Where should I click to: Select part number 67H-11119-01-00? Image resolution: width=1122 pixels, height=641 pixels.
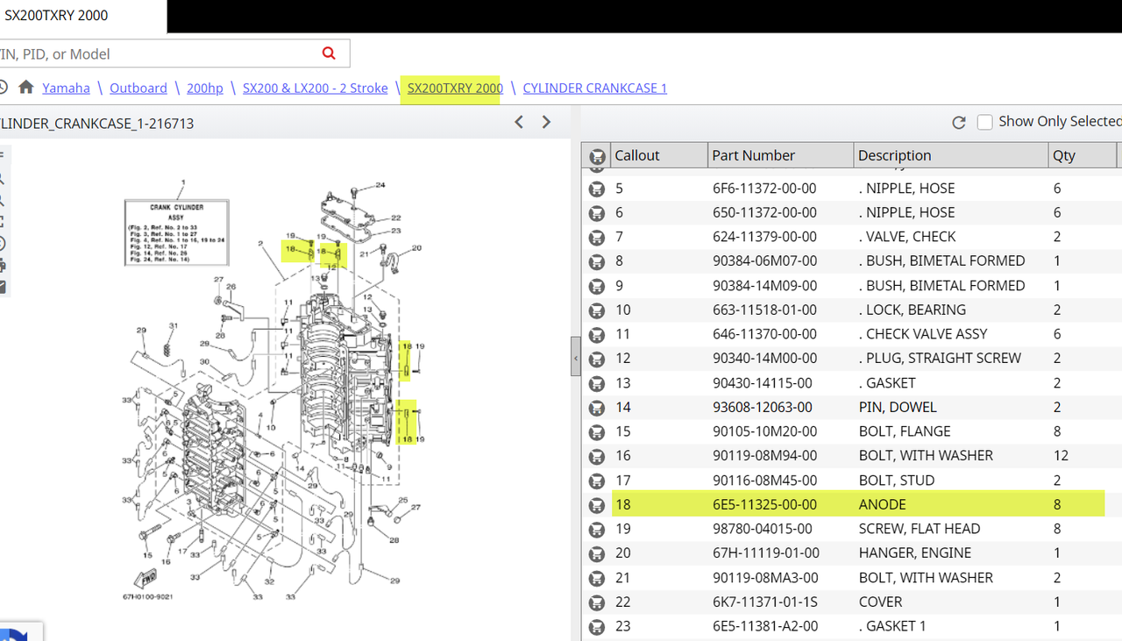click(766, 553)
